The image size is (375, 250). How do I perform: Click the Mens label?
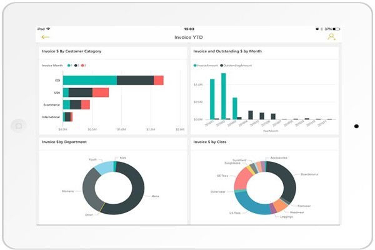(155, 196)
